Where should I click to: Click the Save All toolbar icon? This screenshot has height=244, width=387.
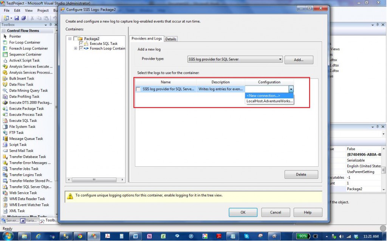23,18
